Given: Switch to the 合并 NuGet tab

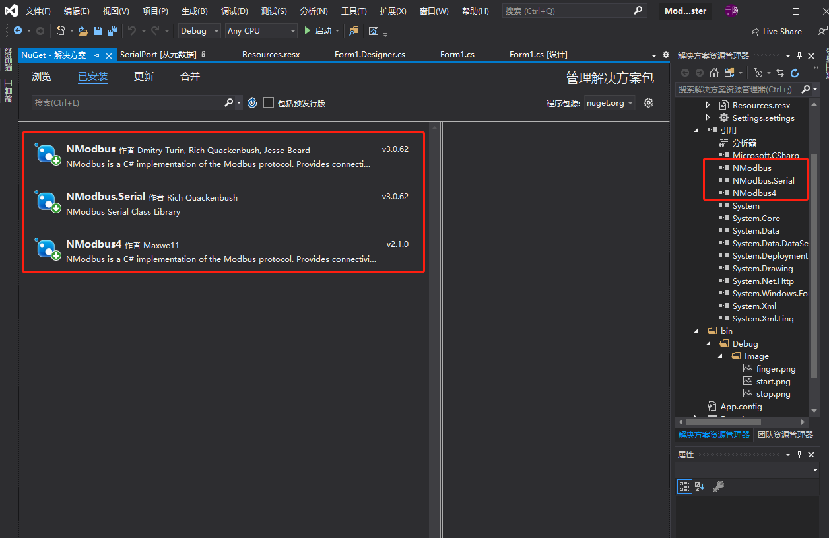Looking at the screenshot, I should point(190,77).
